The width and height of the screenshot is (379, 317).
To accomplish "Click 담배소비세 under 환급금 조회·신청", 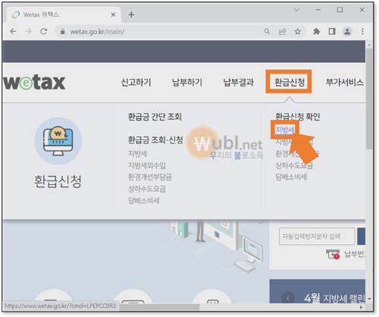I will (143, 200).
